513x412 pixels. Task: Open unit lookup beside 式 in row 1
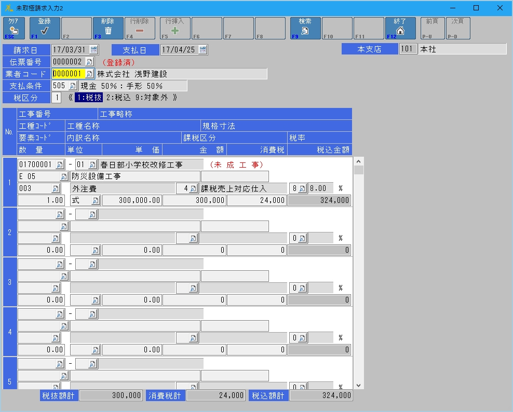[95, 200]
